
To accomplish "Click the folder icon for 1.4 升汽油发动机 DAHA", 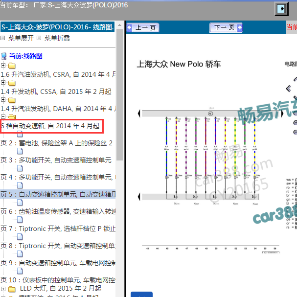I will (12, 100).
